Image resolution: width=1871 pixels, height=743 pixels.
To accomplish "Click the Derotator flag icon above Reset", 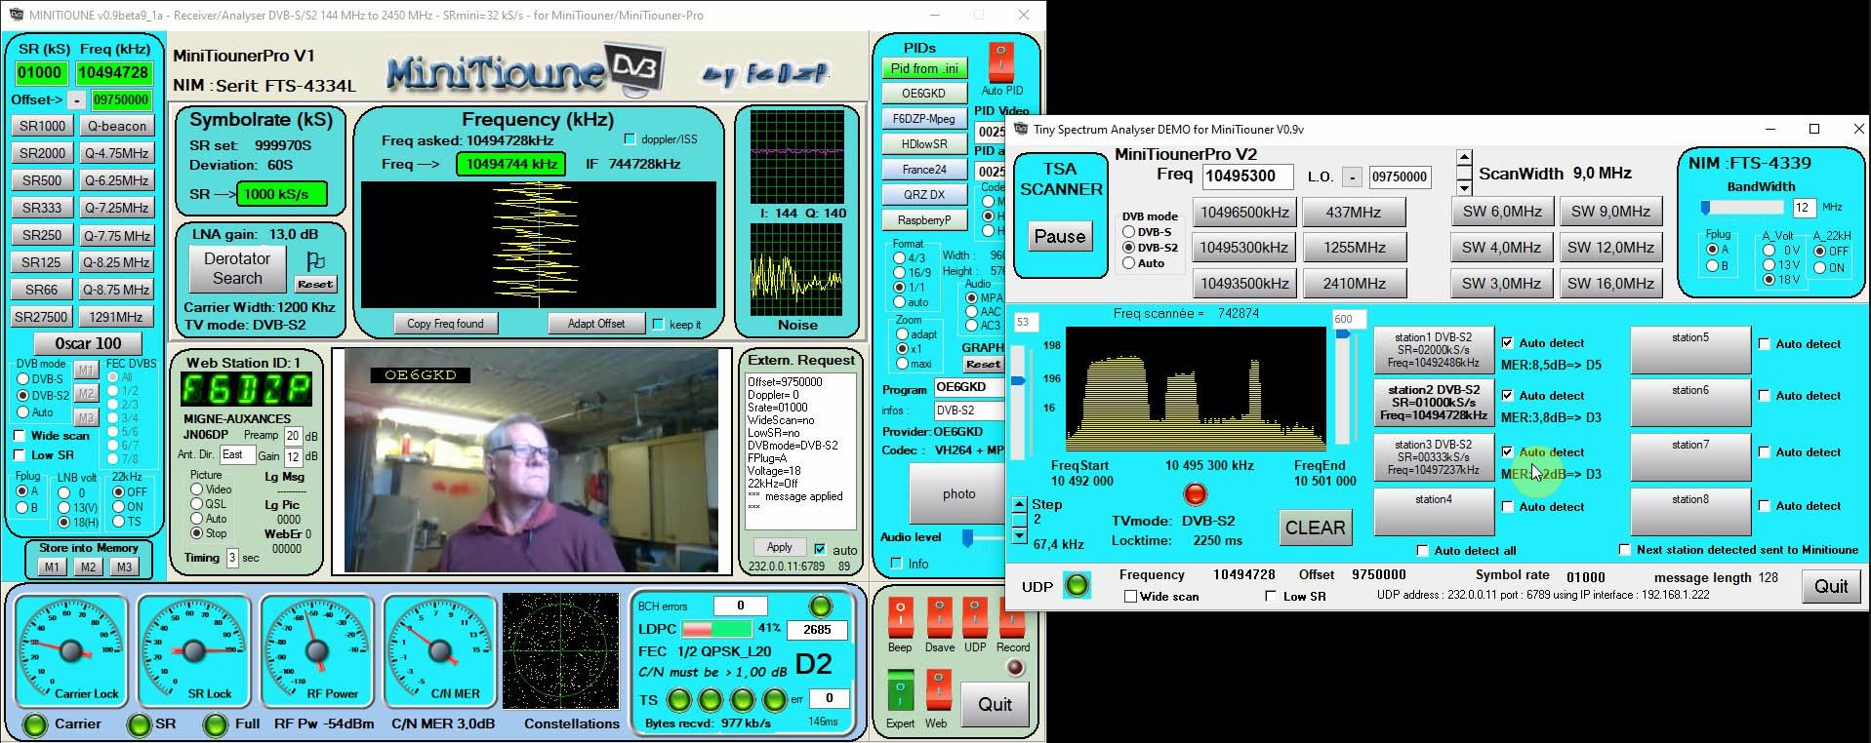I will click(x=315, y=261).
